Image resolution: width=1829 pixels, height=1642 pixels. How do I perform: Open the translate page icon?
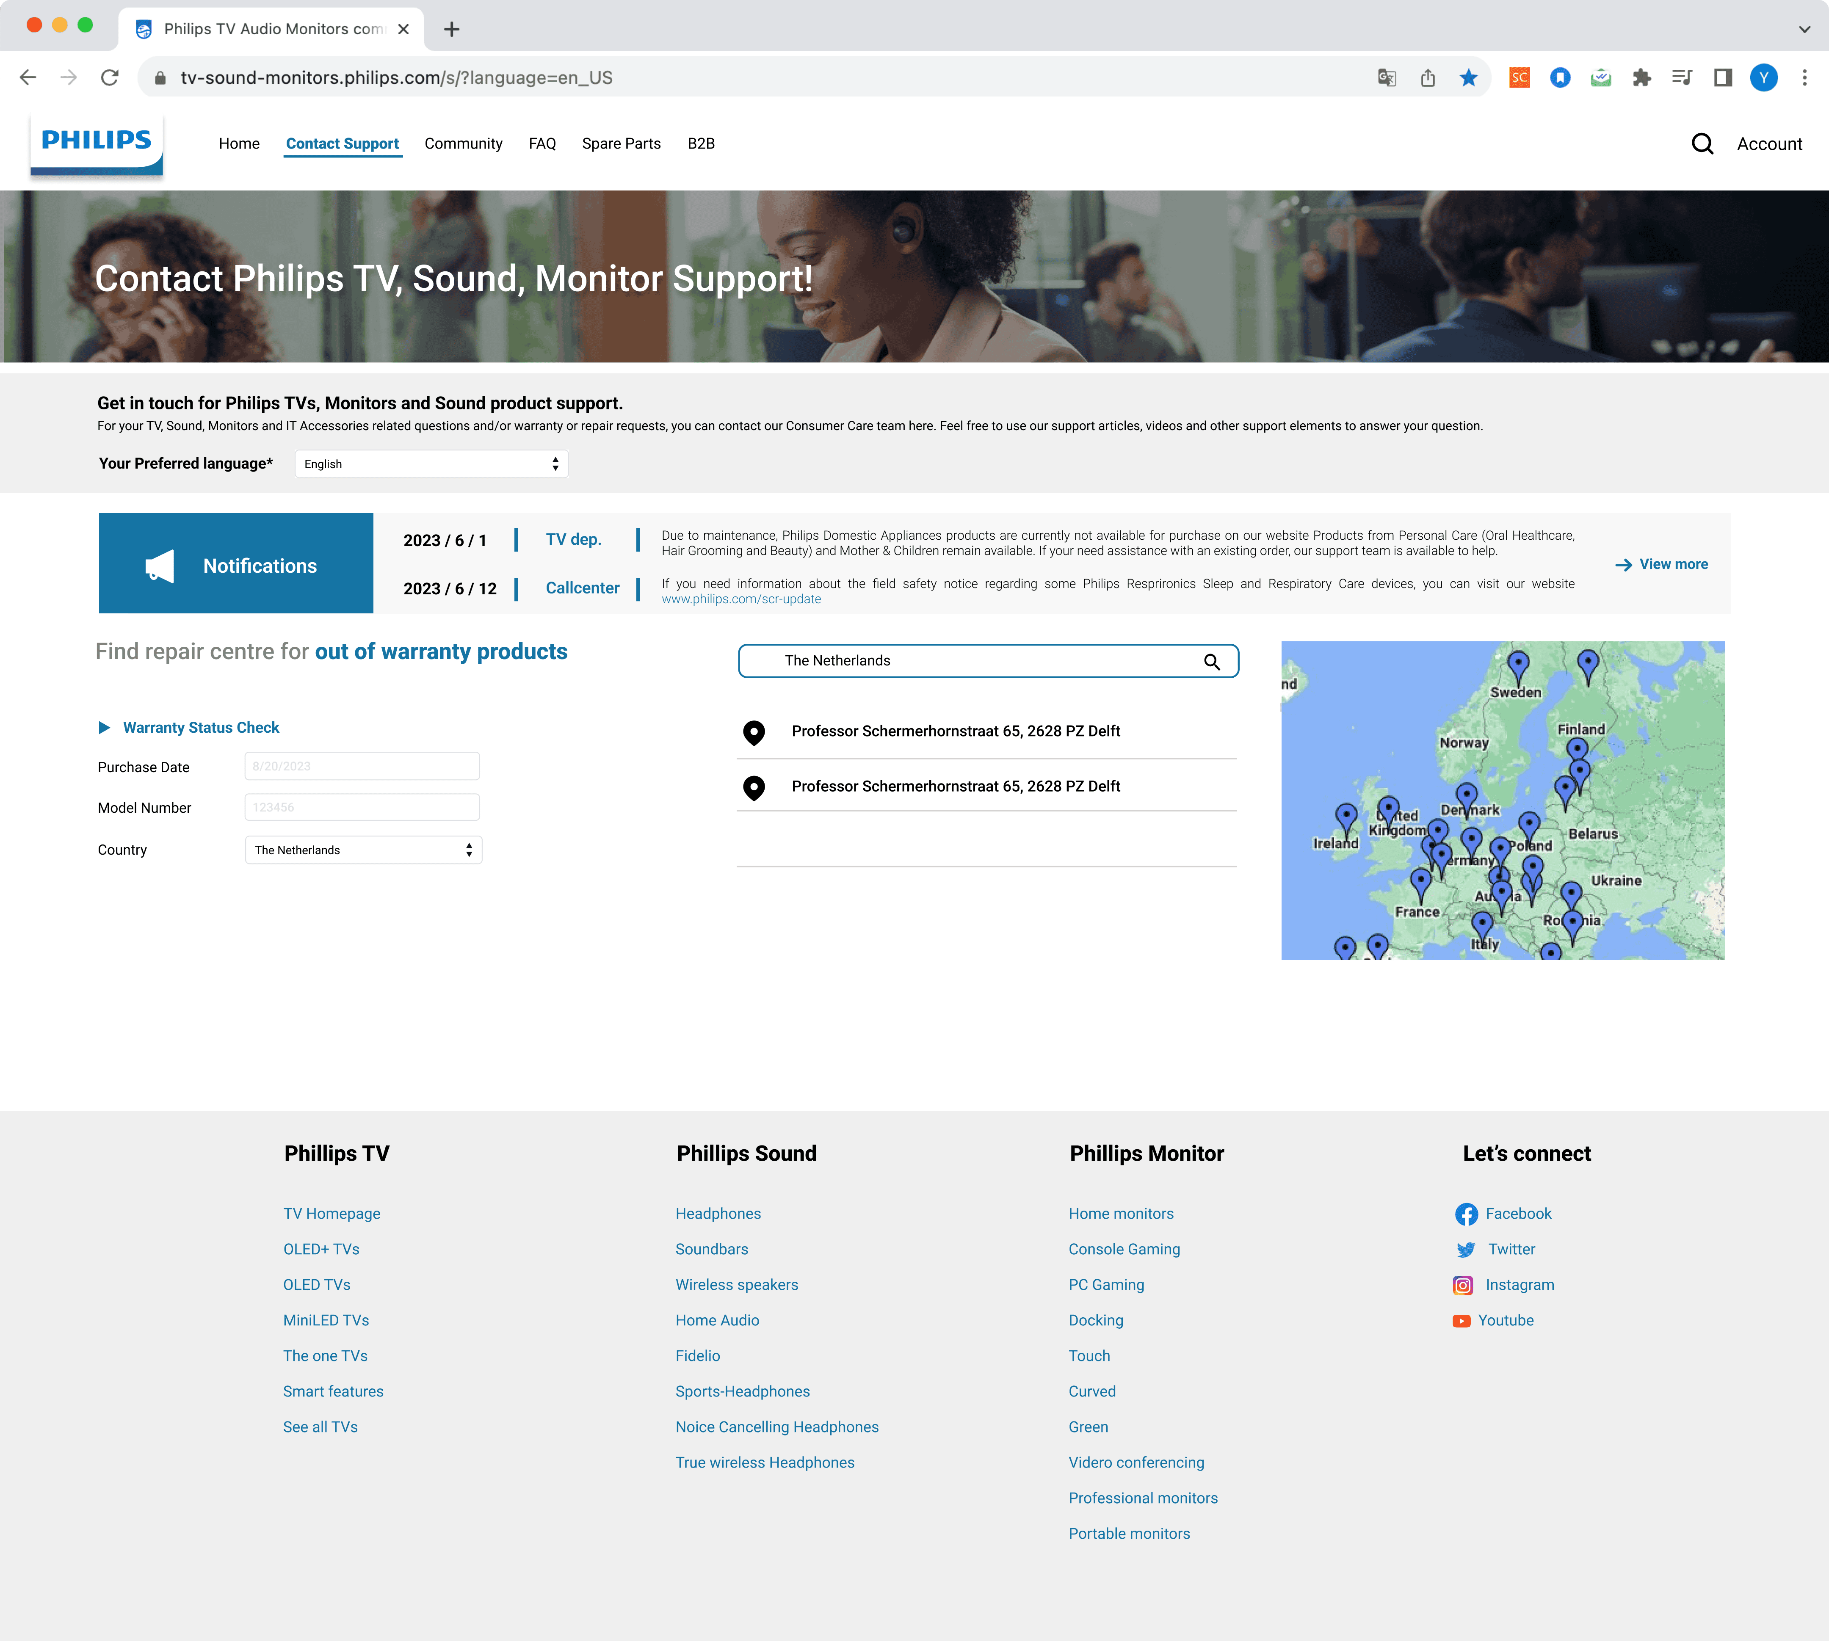pyautogui.click(x=1387, y=77)
